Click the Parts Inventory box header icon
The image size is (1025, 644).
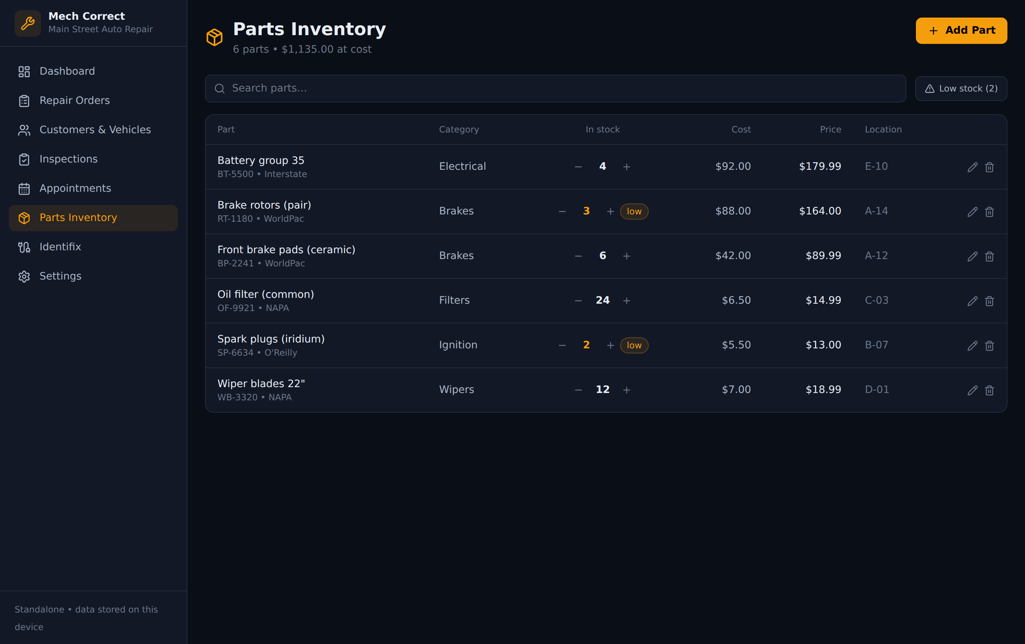pos(215,37)
